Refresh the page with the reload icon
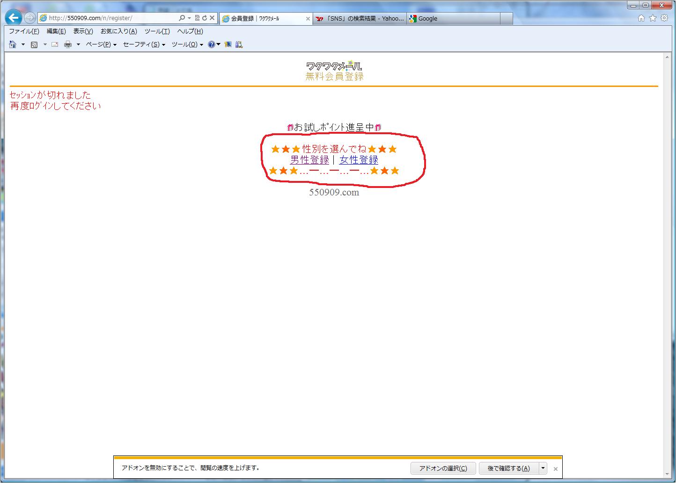676x483 pixels. coord(204,18)
